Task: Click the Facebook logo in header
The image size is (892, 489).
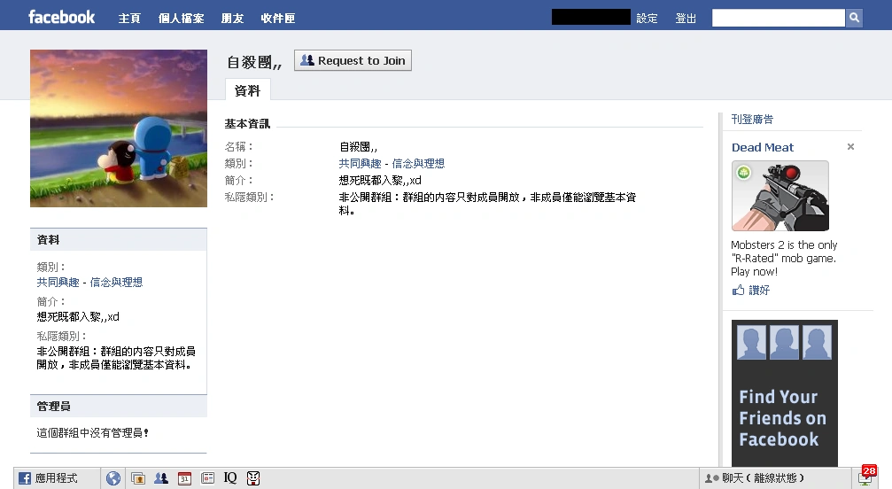Action: pyautogui.click(x=61, y=17)
